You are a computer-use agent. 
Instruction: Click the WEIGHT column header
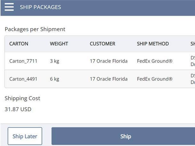coord(59,44)
